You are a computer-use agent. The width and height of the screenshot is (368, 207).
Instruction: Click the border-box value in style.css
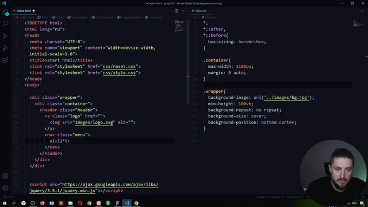(x=251, y=42)
